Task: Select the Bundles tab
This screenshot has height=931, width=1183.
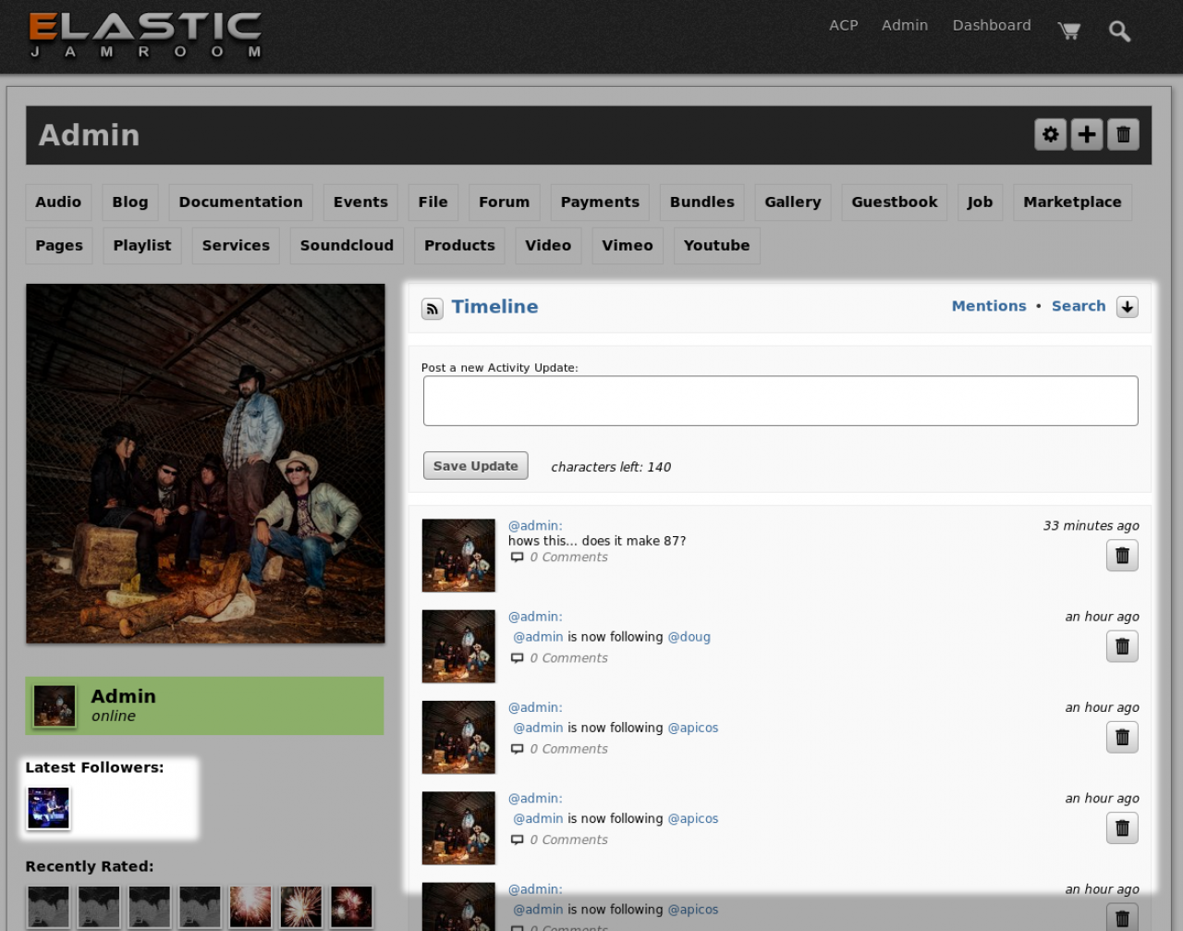Action: [x=702, y=202]
